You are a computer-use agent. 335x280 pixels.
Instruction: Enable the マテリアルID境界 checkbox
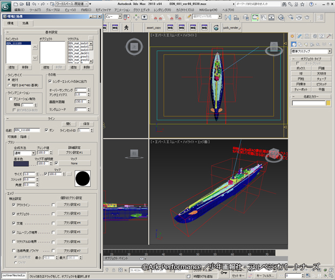(14, 242)
